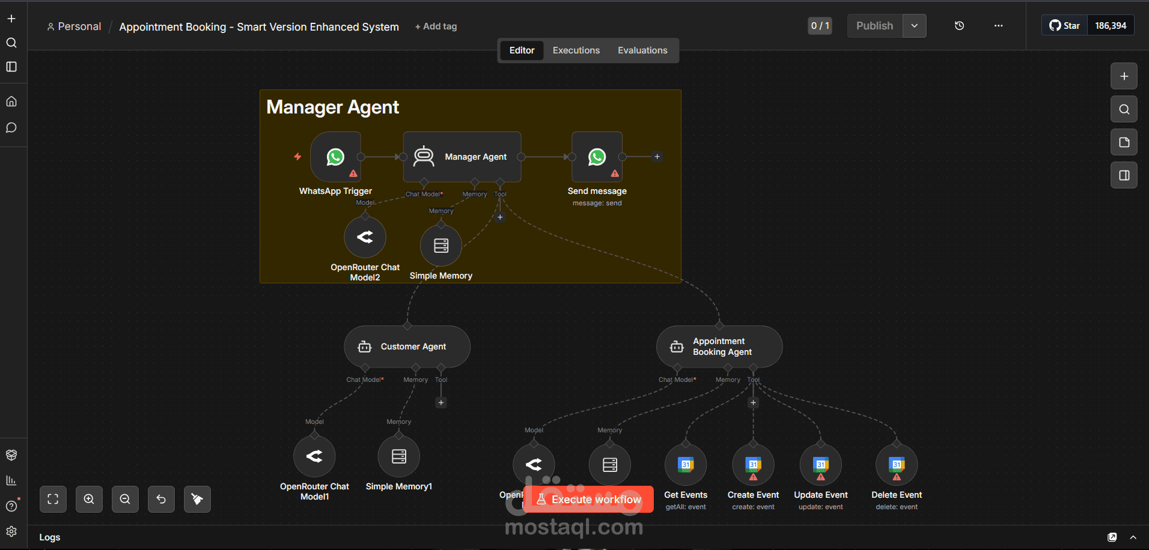Image resolution: width=1149 pixels, height=550 pixels.
Task: Open settings gear in left sidebar
Action: point(11,531)
